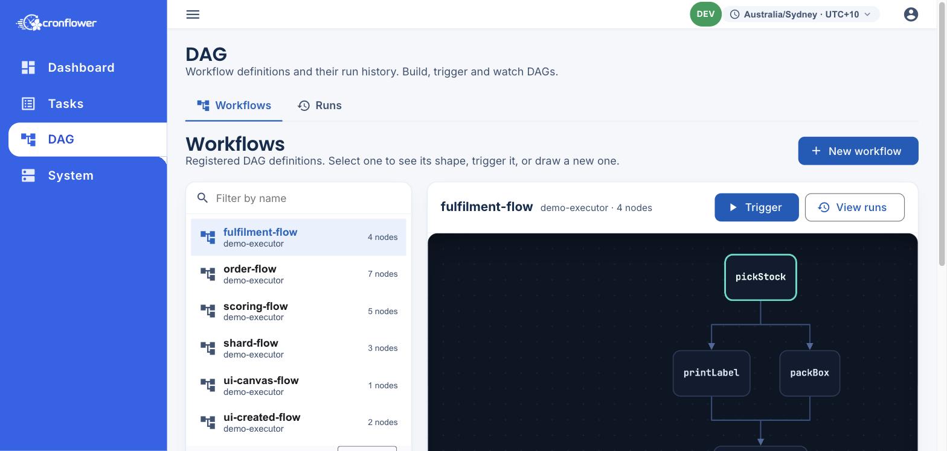Expand the timezone dropdown chevron
Screen dimensions: 947x451
[868, 14]
